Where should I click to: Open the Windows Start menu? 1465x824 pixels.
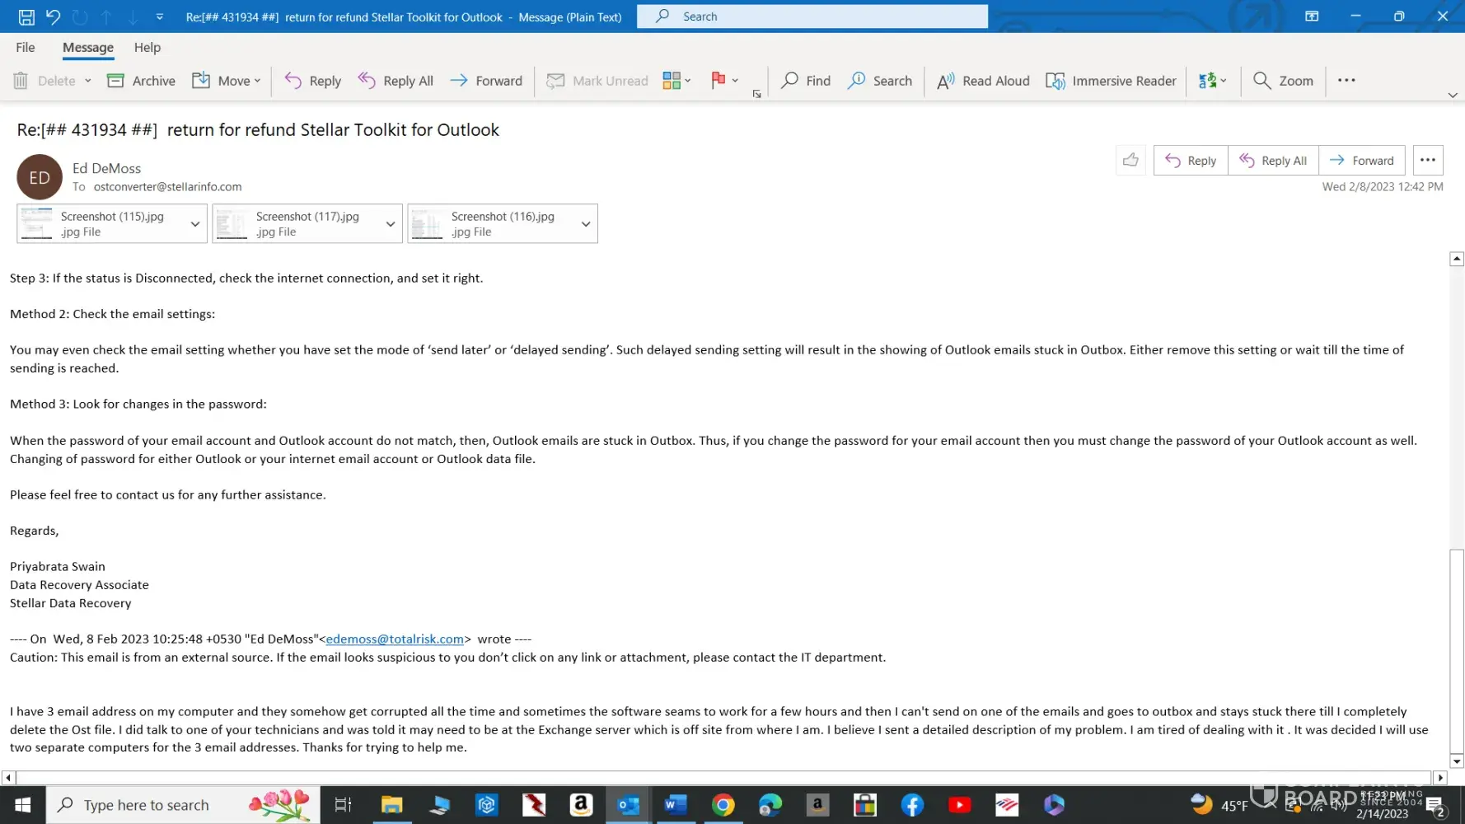[x=23, y=805]
